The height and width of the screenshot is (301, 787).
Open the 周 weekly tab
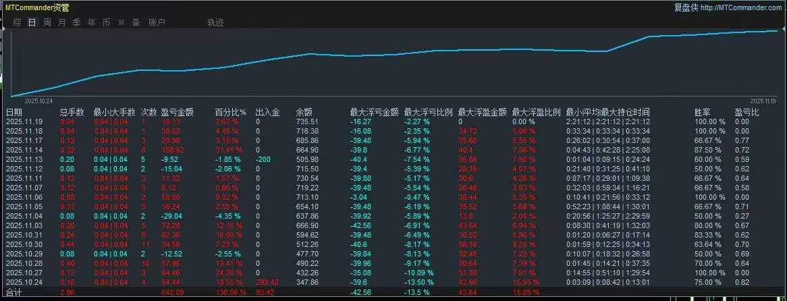(47, 22)
